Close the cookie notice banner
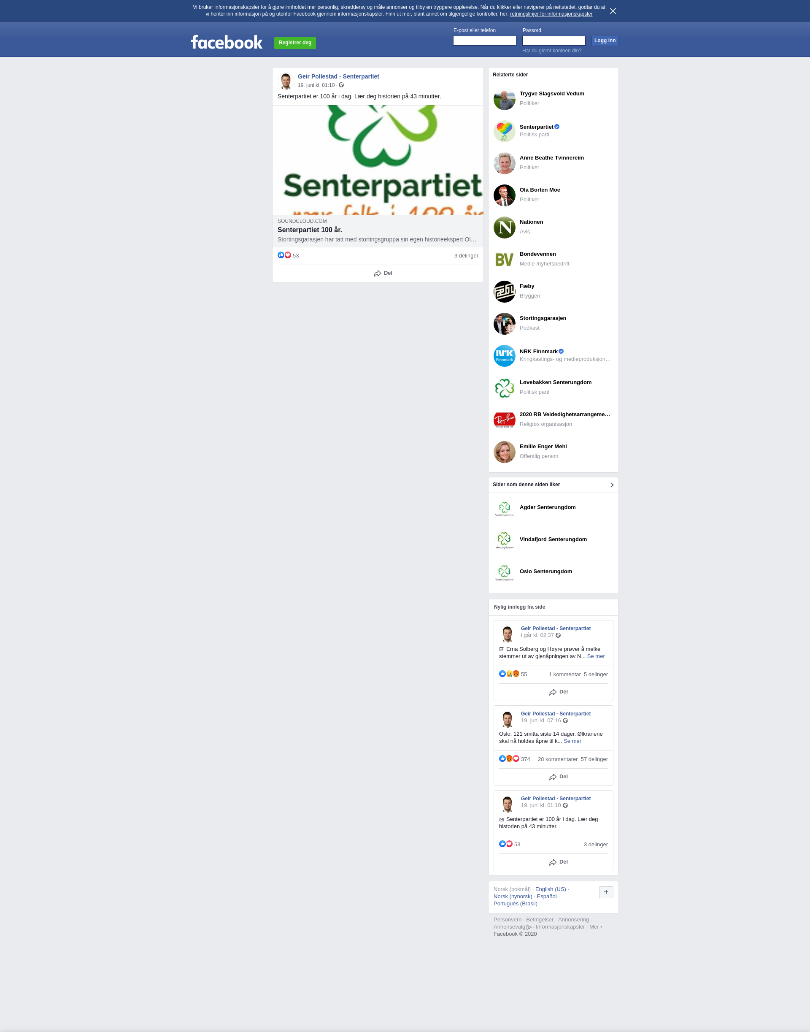Image resolution: width=810 pixels, height=1032 pixels. 613,11
